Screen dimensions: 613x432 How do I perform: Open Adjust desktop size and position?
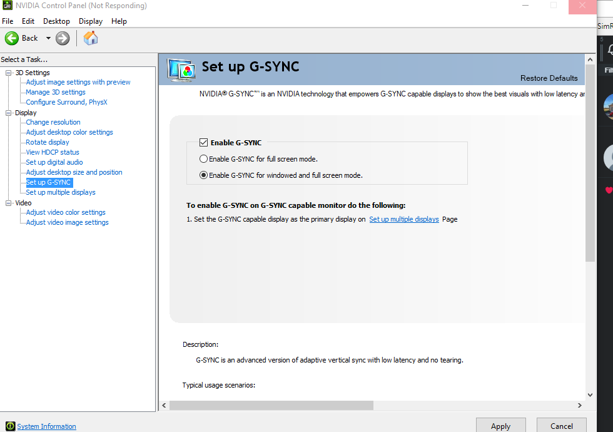[x=74, y=172]
